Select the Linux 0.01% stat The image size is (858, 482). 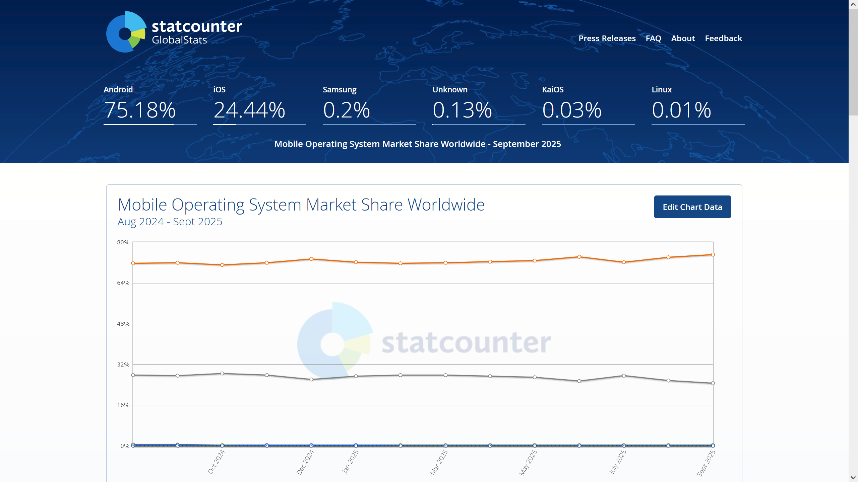(681, 110)
